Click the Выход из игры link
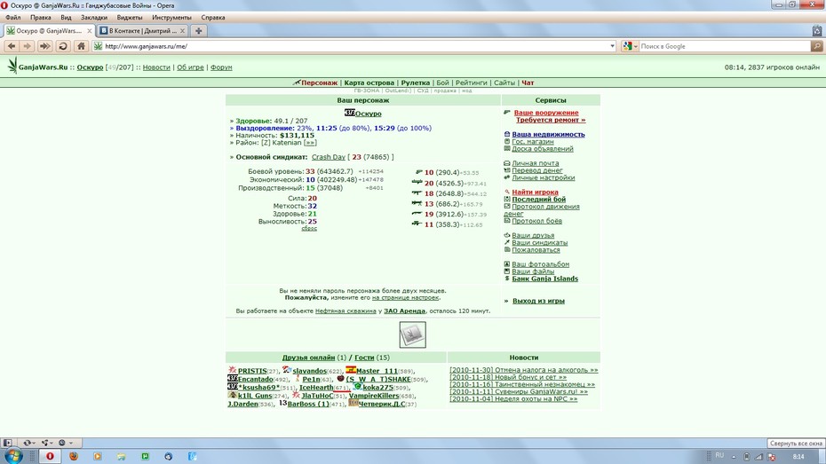826x464 pixels. [x=538, y=301]
